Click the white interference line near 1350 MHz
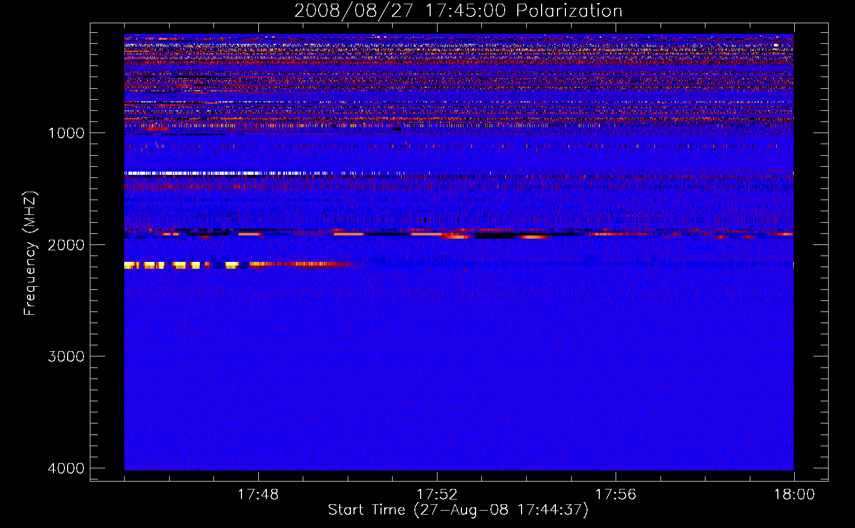This screenshot has height=528, width=855. pos(264,173)
